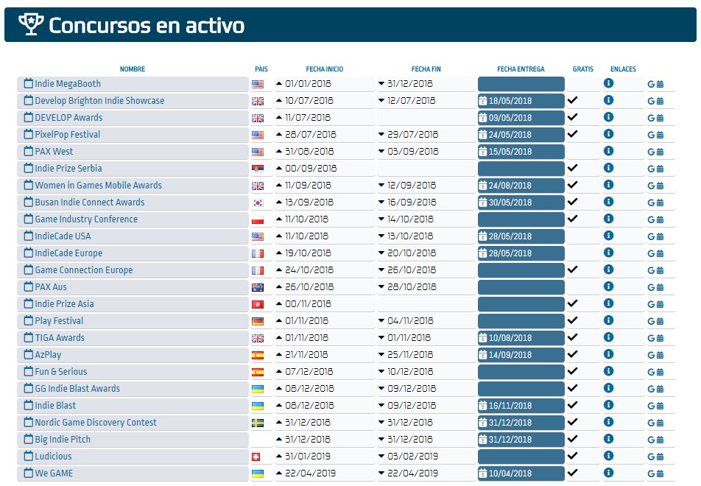Click gratis checkmark for AzPlay
Image resolution: width=701 pixels, height=486 pixels.
pyautogui.click(x=572, y=354)
